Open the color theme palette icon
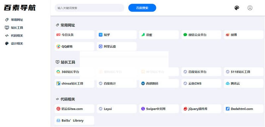 pos(237,8)
